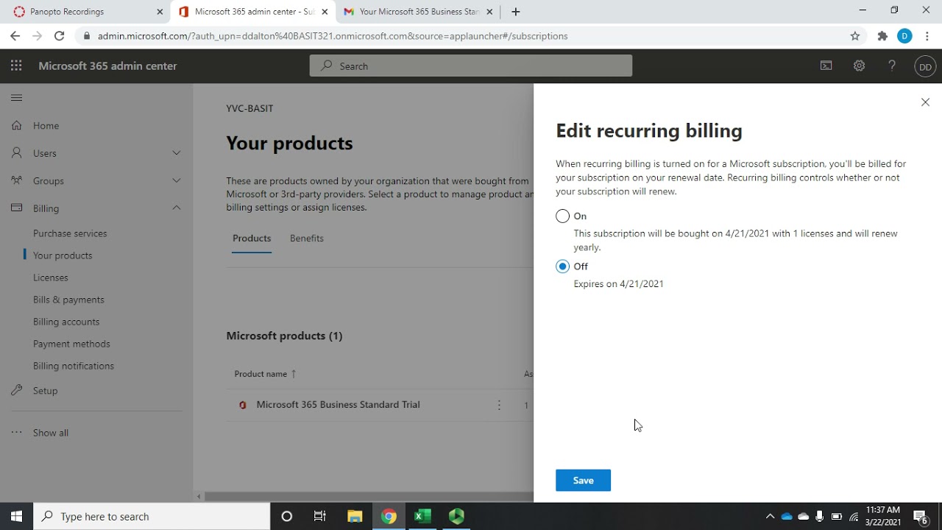
Task: Open the taskbar clock showing 11:37 AM
Action: point(883,516)
